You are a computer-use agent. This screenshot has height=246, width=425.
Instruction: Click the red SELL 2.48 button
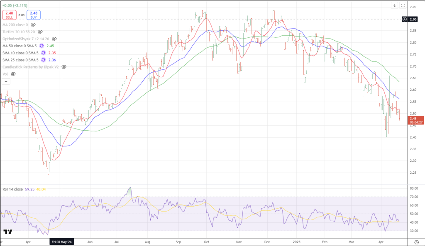coord(9,15)
